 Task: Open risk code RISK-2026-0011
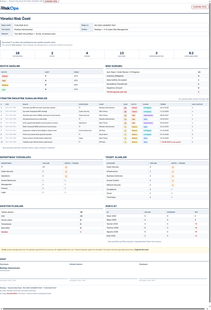tap(11, 131)
